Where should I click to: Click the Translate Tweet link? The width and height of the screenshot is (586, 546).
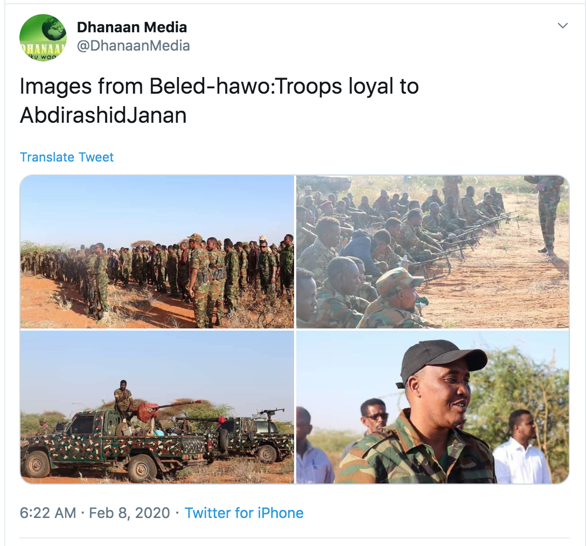tap(67, 157)
